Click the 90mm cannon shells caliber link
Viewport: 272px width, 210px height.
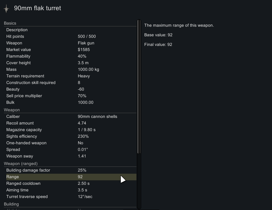tap(97, 116)
